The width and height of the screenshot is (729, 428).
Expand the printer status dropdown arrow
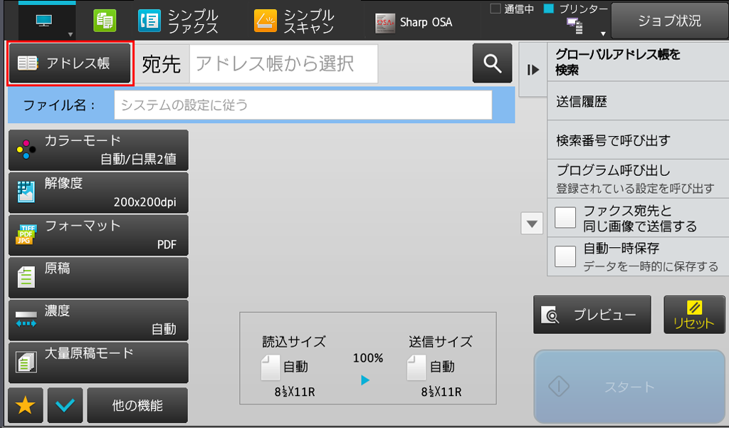603,33
